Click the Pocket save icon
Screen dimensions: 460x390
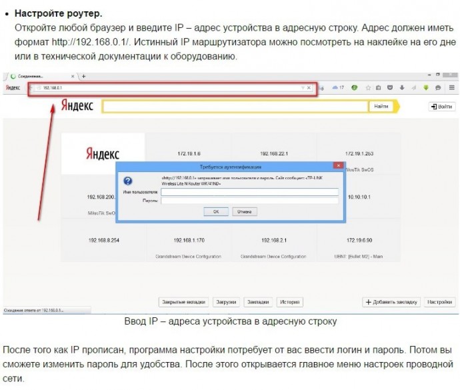pos(390,87)
